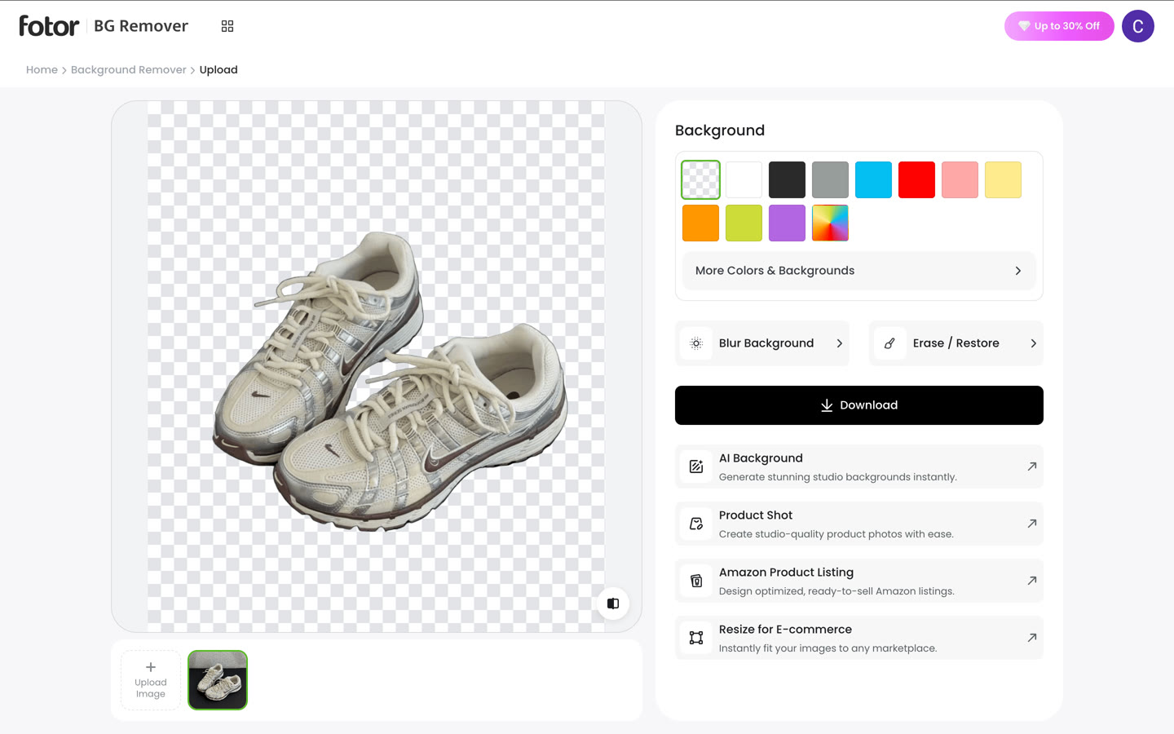This screenshot has width=1174, height=734.
Task: Click 'Design optimized, ready-to-sell Amazon listings.' text
Action: pos(836,591)
